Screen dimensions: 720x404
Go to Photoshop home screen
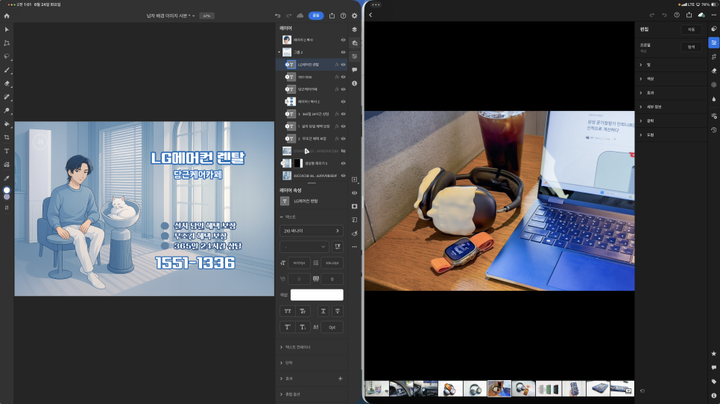click(7, 16)
